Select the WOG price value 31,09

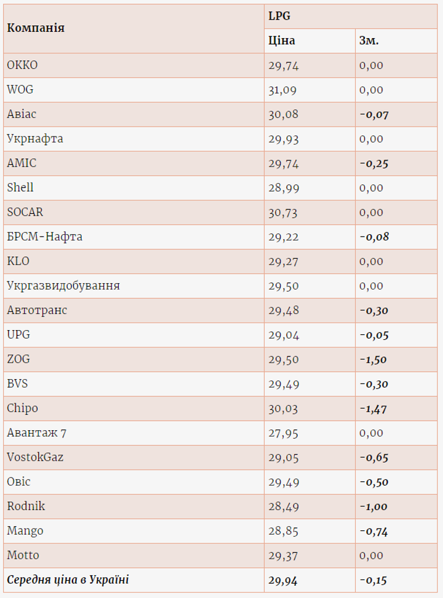coord(282,90)
